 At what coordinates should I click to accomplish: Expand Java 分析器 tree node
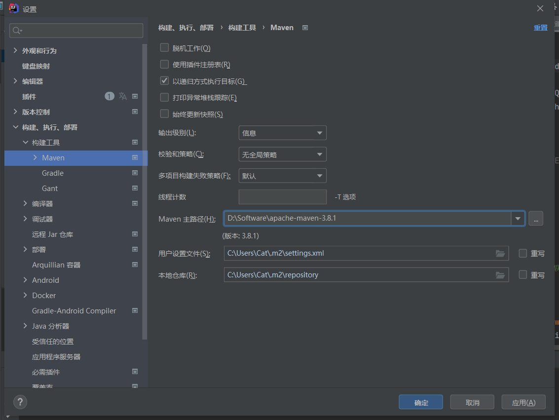click(25, 326)
